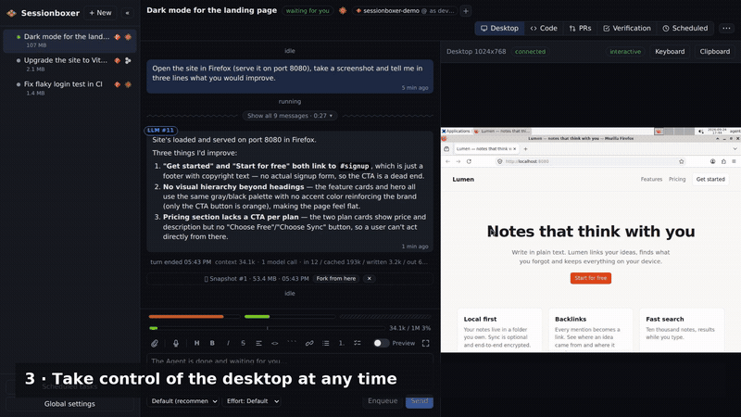Click the text align icon in editor toolbar

[258, 343]
